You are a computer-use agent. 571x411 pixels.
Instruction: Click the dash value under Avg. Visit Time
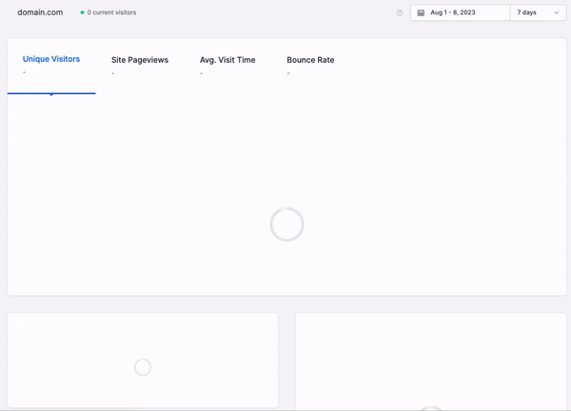[x=202, y=73]
